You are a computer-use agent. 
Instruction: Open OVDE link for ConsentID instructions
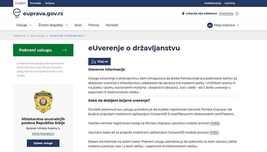coord(214,132)
